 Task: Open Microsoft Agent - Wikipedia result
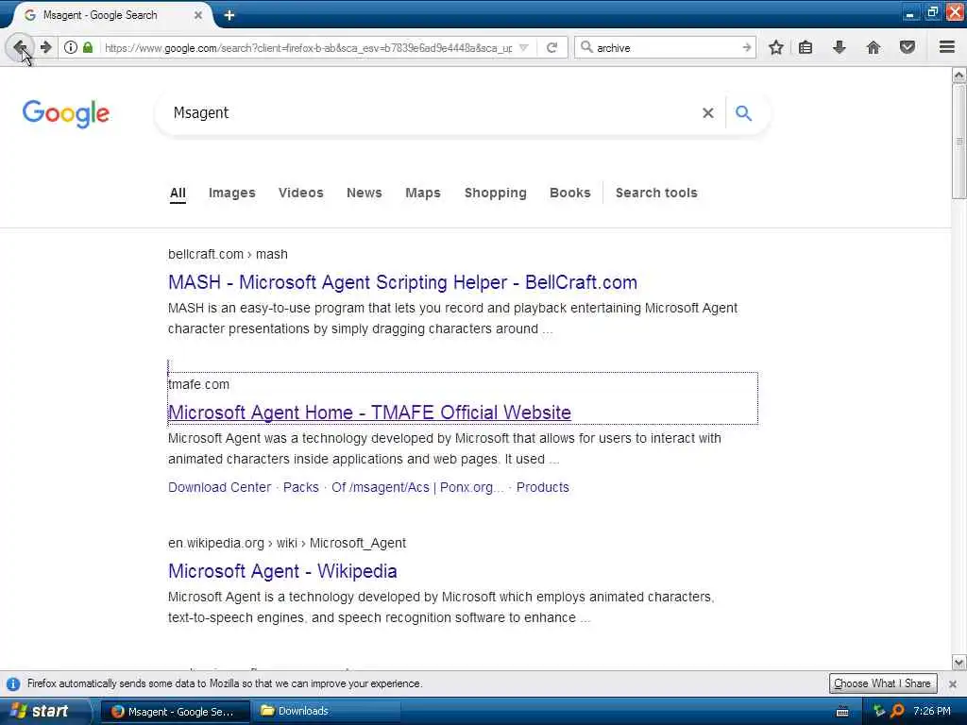(282, 571)
